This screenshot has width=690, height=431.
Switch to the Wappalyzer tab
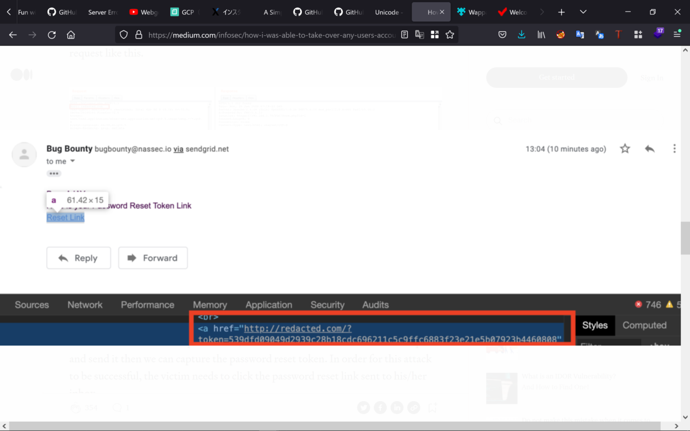point(471,12)
